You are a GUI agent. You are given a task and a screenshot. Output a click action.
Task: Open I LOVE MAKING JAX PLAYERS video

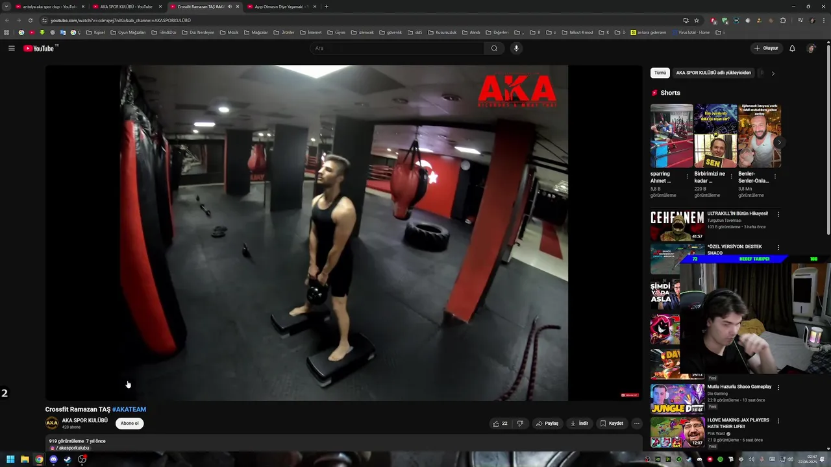[738, 424]
